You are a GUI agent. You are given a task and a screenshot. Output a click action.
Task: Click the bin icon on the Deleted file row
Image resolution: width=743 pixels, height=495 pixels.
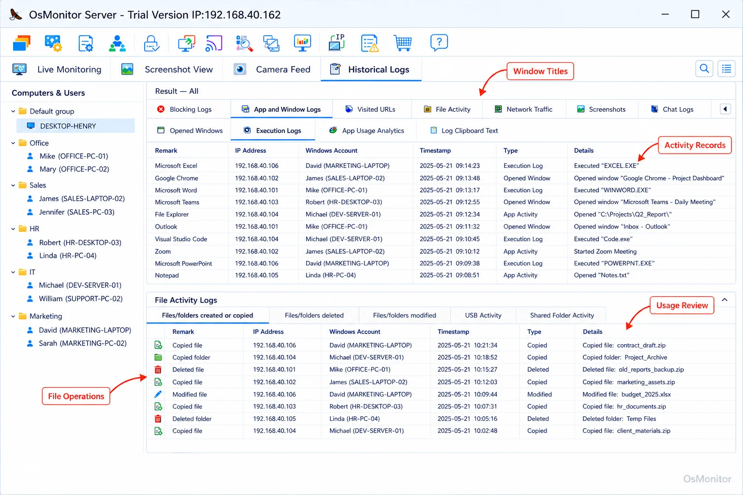[x=158, y=370]
